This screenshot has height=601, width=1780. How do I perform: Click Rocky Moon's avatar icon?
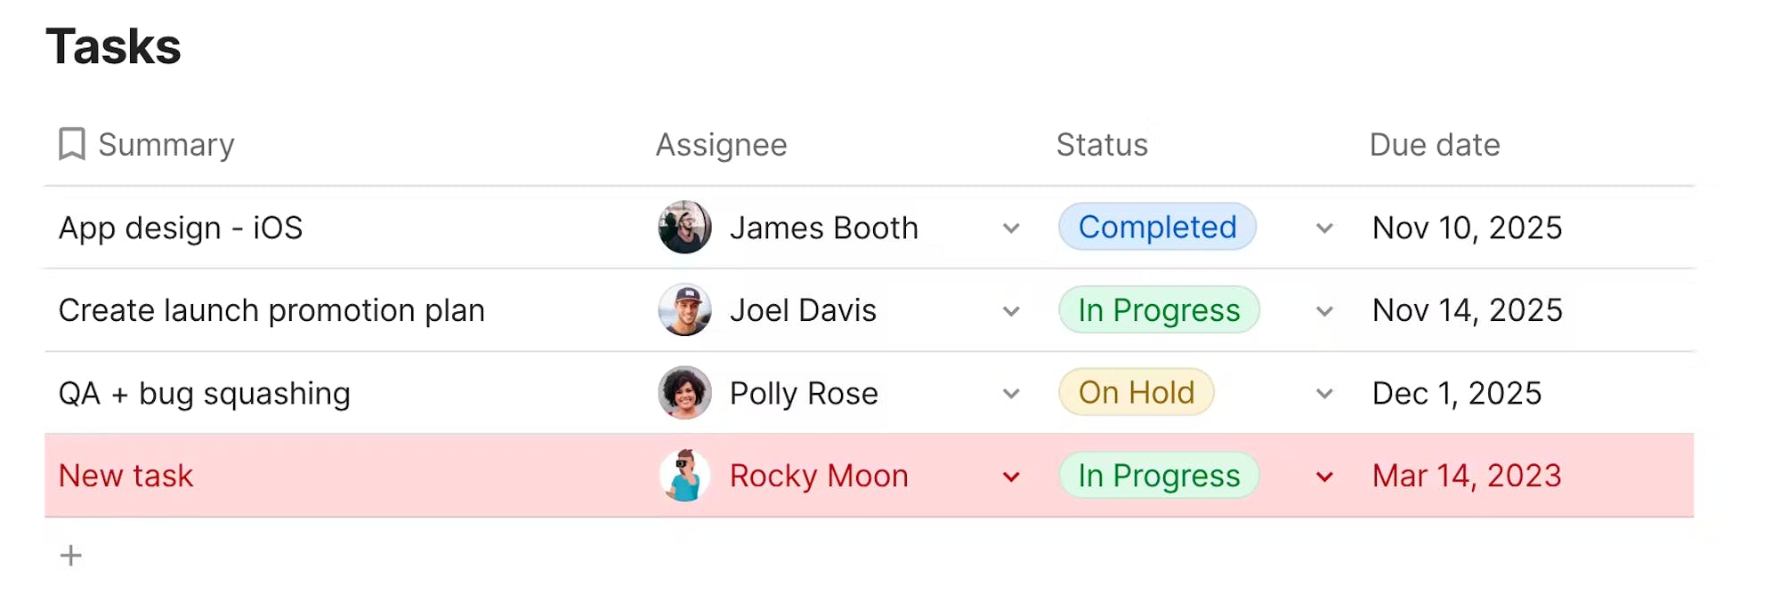coord(684,476)
